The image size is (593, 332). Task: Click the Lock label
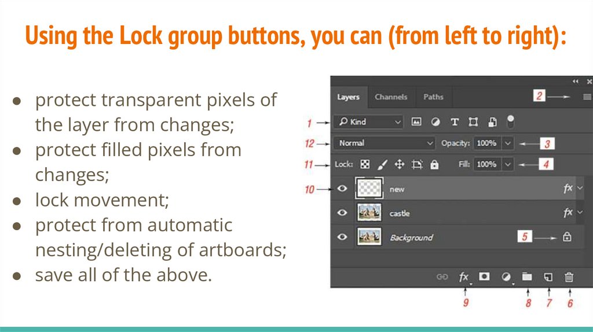343,164
